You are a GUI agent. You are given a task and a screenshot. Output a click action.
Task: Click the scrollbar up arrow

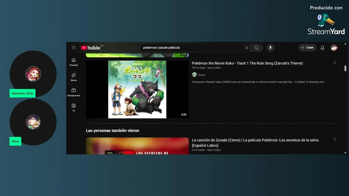pos(345,44)
